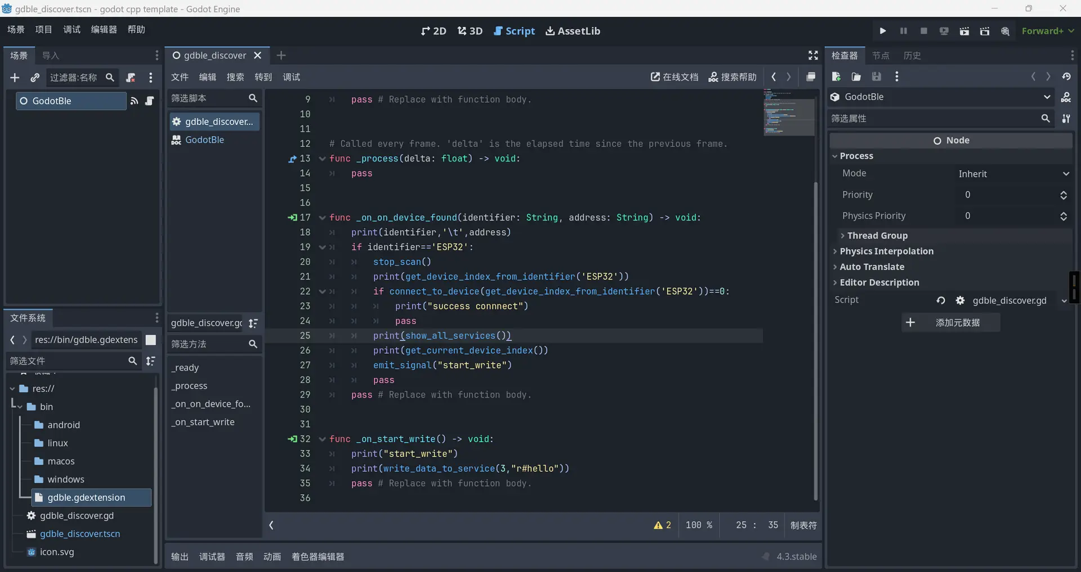Open the 调试器 debugger bottom panel
This screenshot has width=1081, height=572.
pyautogui.click(x=212, y=557)
